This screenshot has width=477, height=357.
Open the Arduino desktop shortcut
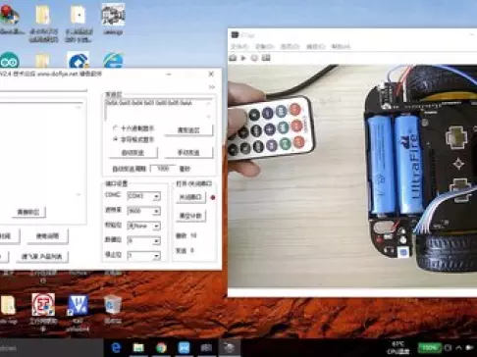pyautogui.click(x=10, y=60)
